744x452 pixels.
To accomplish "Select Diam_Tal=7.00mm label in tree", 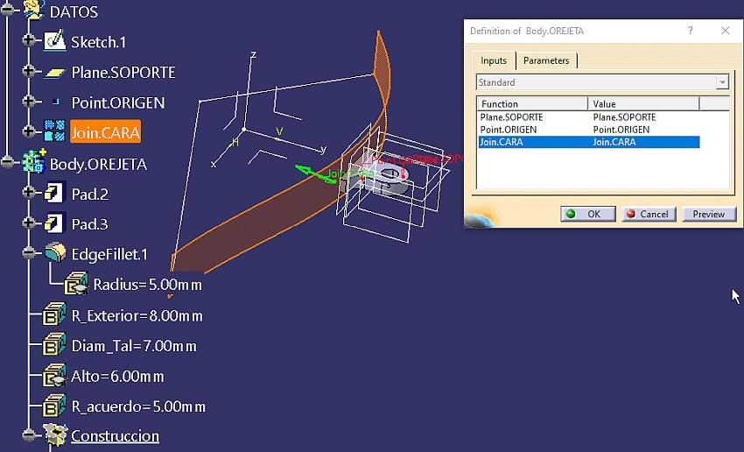I will coord(134,346).
